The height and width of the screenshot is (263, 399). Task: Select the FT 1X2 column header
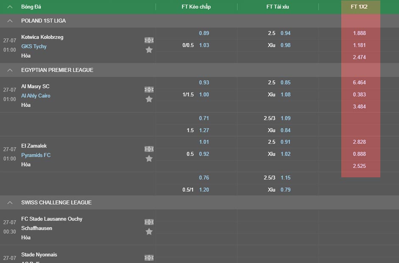pos(359,7)
